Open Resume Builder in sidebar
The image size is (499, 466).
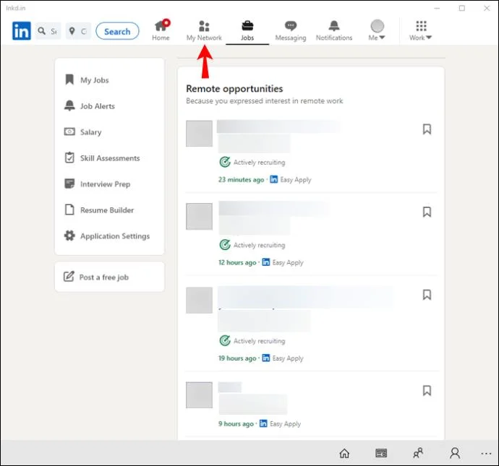click(99, 210)
